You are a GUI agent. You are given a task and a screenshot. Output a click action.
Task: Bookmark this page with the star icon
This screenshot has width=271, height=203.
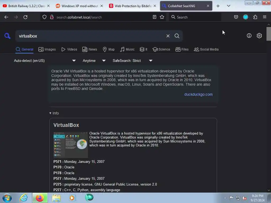(x=162, y=17)
